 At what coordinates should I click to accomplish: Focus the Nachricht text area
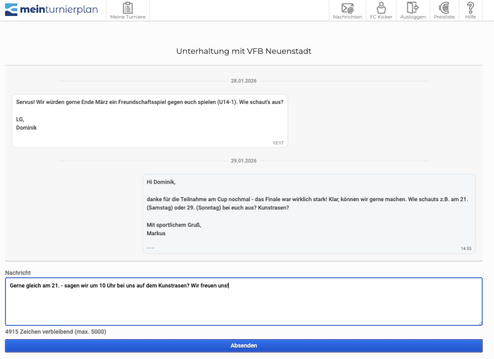pos(244,305)
